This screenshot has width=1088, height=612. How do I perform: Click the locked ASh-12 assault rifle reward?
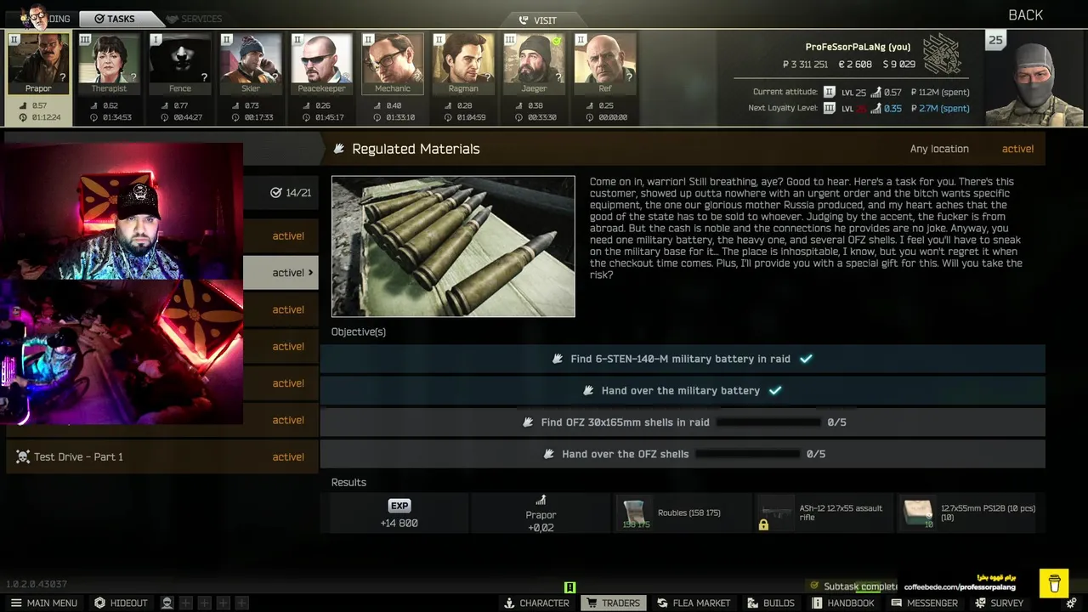tap(824, 513)
